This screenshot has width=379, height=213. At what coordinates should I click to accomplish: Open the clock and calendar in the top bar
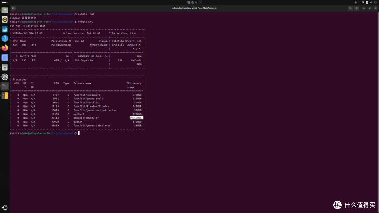(194, 2)
